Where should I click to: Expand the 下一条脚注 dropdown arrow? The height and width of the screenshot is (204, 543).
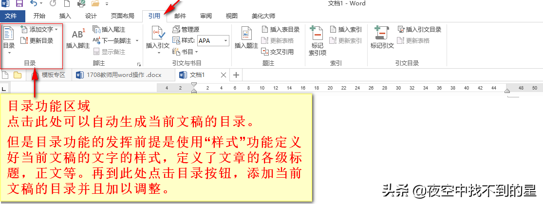[137, 41]
